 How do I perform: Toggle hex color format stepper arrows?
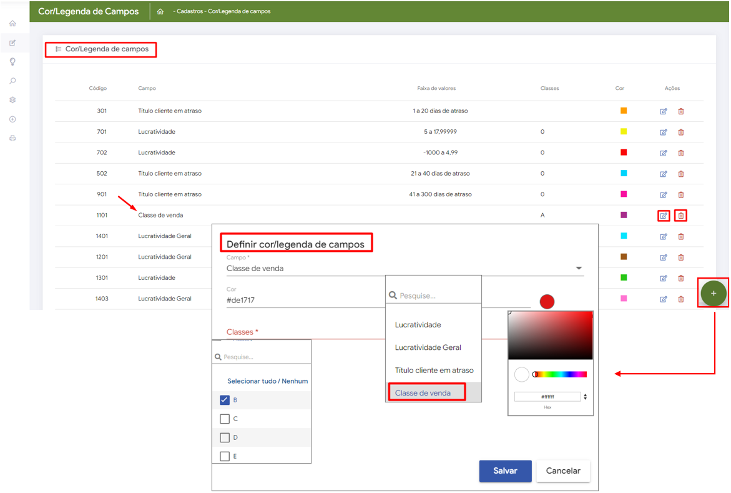(x=585, y=397)
